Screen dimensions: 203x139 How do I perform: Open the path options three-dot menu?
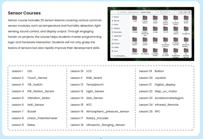coord(154,12)
